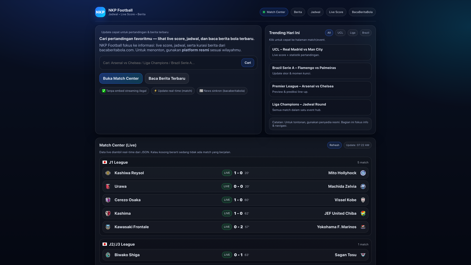Click the Urawa team crest

(x=108, y=186)
